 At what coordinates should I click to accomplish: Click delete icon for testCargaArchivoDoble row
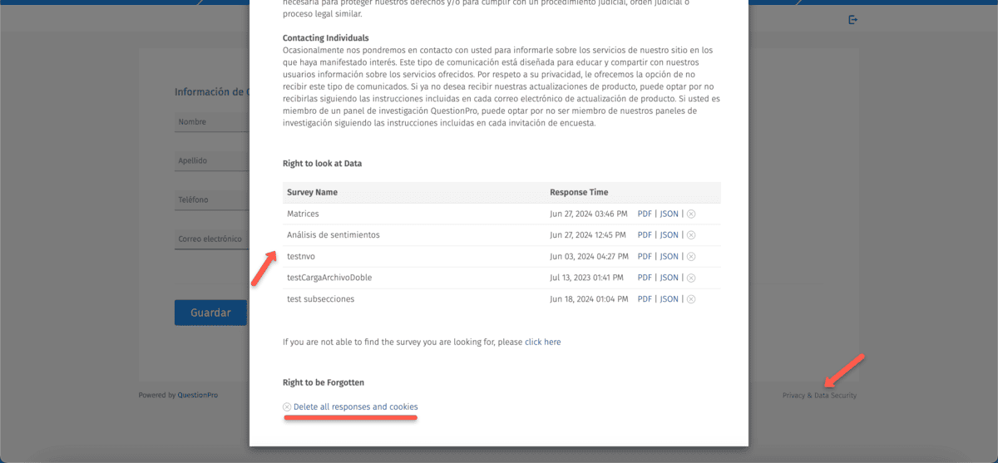click(691, 278)
